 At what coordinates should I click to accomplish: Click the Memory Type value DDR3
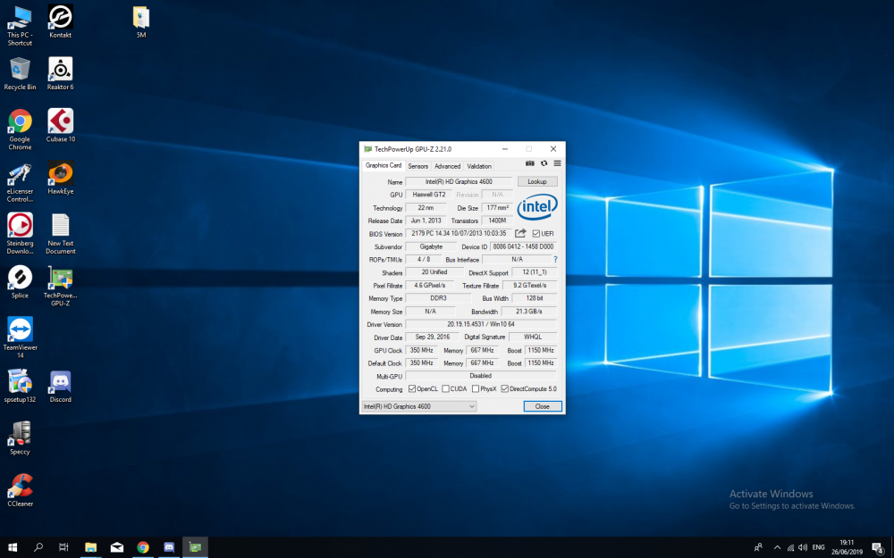click(438, 298)
